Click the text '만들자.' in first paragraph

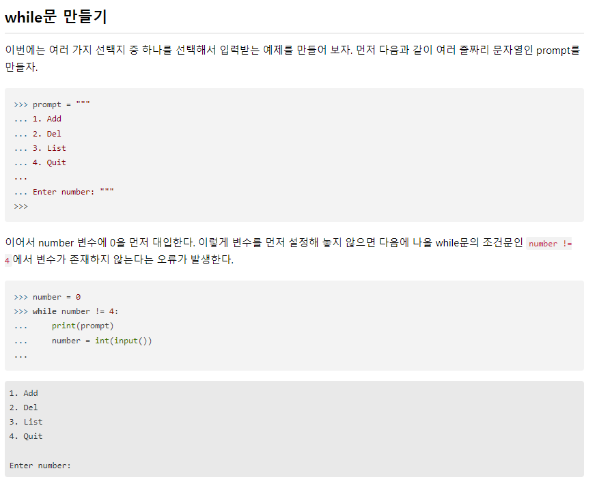coord(21,67)
